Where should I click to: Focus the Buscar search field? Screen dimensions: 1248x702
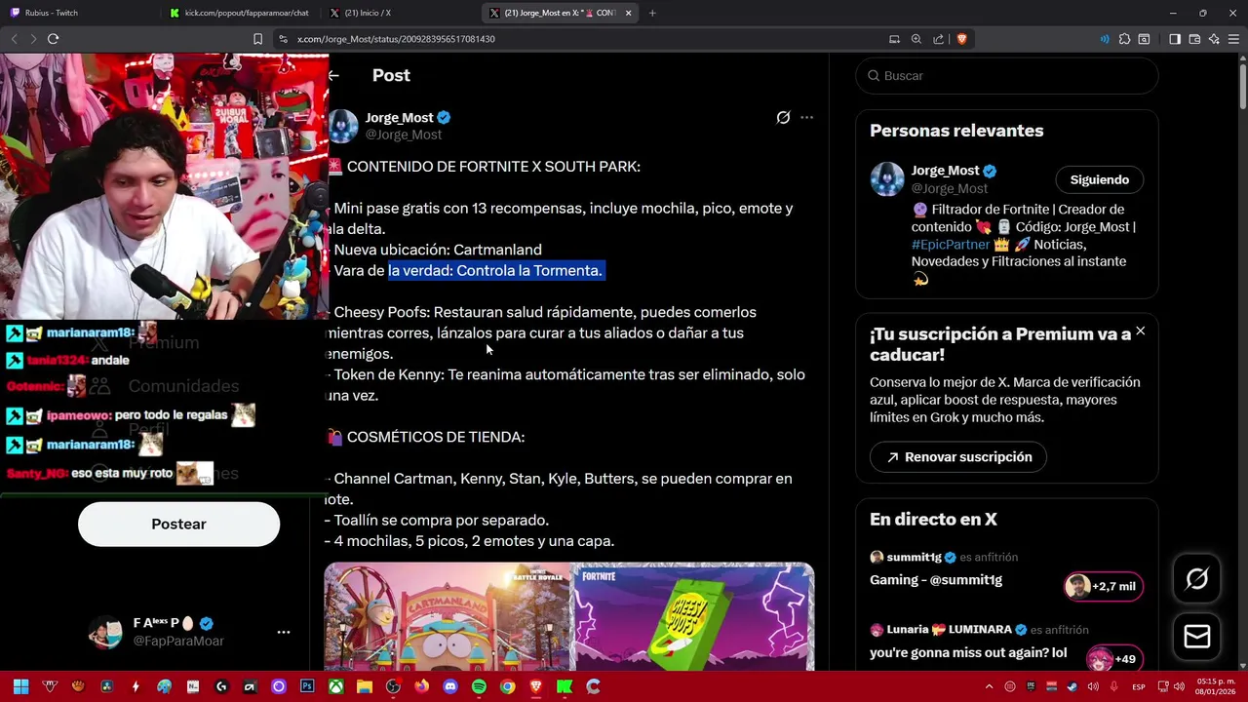click(x=1006, y=75)
